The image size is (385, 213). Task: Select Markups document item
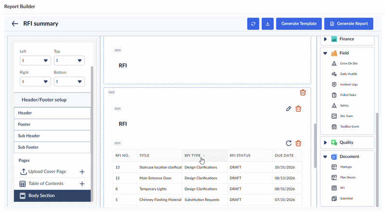(x=342, y=167)
